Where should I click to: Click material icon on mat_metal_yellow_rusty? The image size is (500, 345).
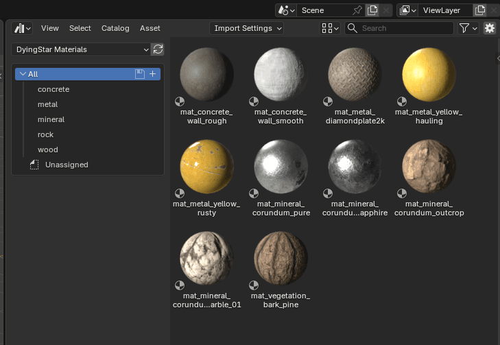180,193
